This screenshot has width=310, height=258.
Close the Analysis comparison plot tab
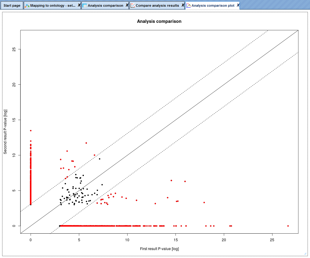(238, 5)
